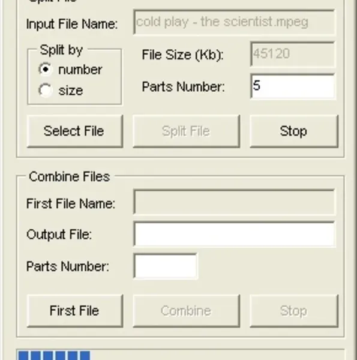Focus the split Parts Number field containing 5

tap(292, 86)
